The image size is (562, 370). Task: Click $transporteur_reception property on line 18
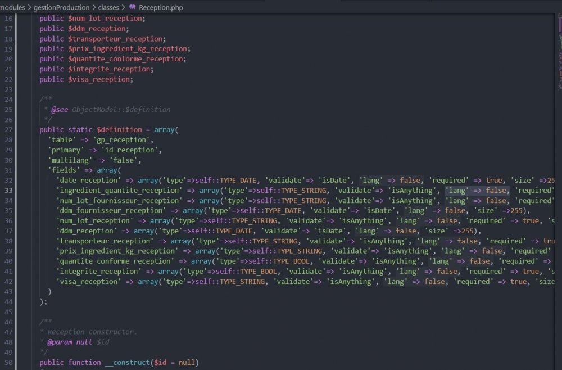pos(116,39)
